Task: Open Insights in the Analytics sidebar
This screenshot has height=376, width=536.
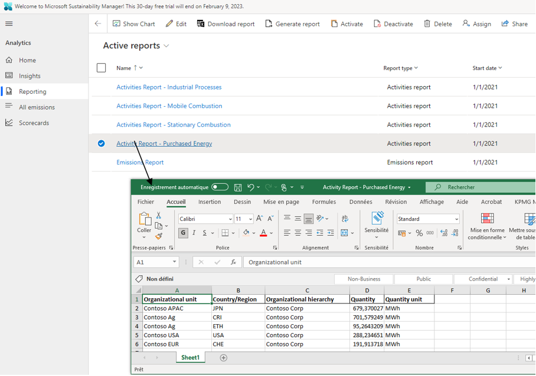Action: [30, 76]
